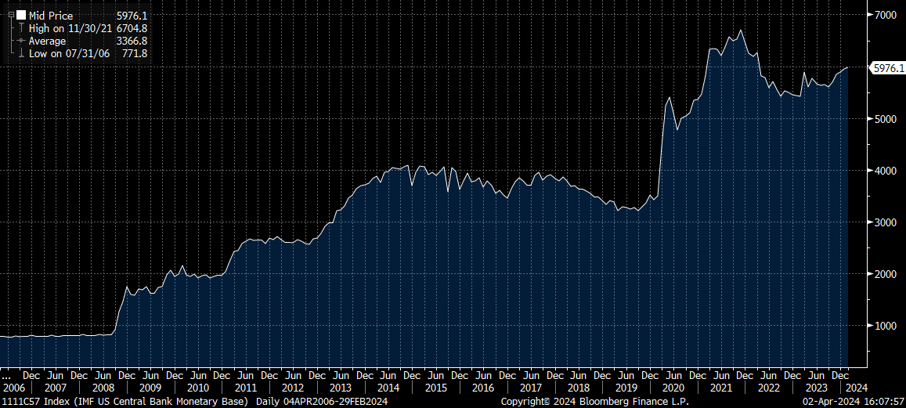
Task: Select the Low on 07/31/06 legend entry
Action: click(x=87, y=53)
